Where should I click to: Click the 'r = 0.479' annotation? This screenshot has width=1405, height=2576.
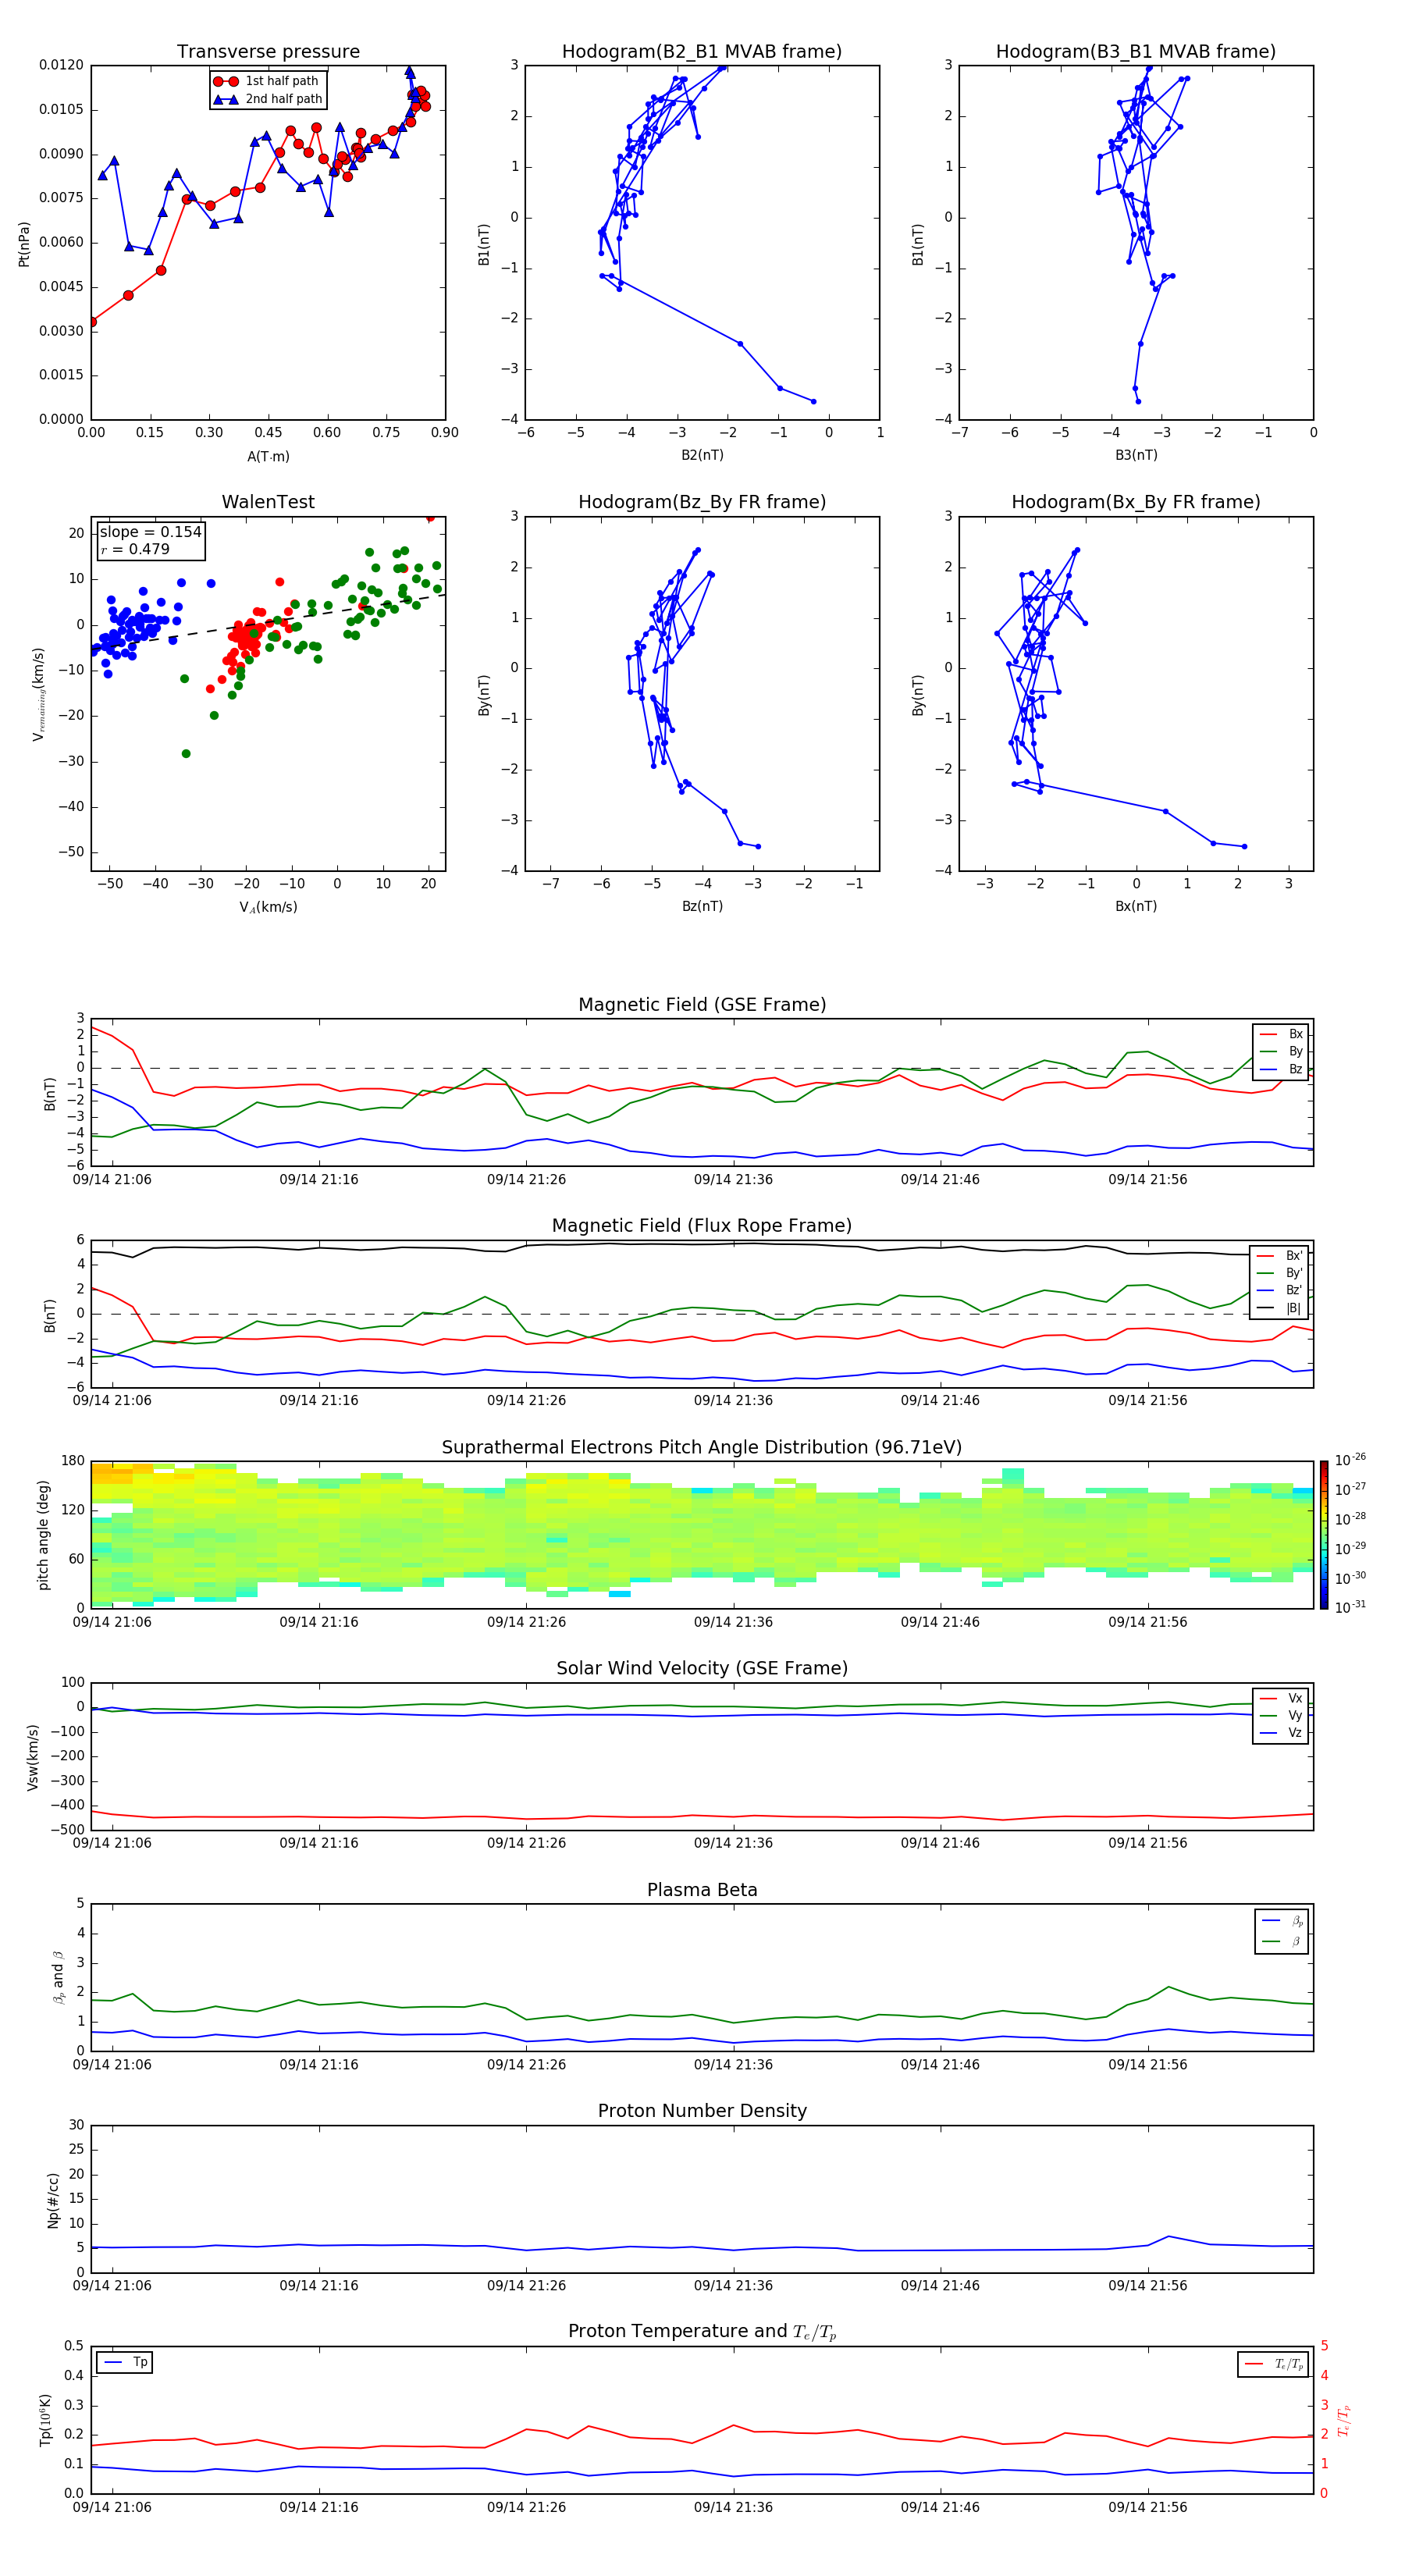(x=135, y=550)
